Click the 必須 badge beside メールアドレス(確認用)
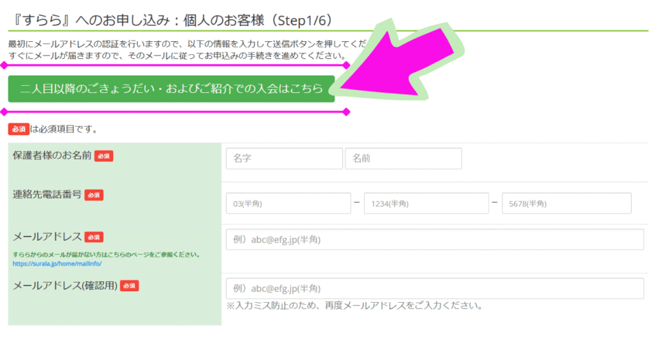The image size is (662, 346). click(129, 285)
